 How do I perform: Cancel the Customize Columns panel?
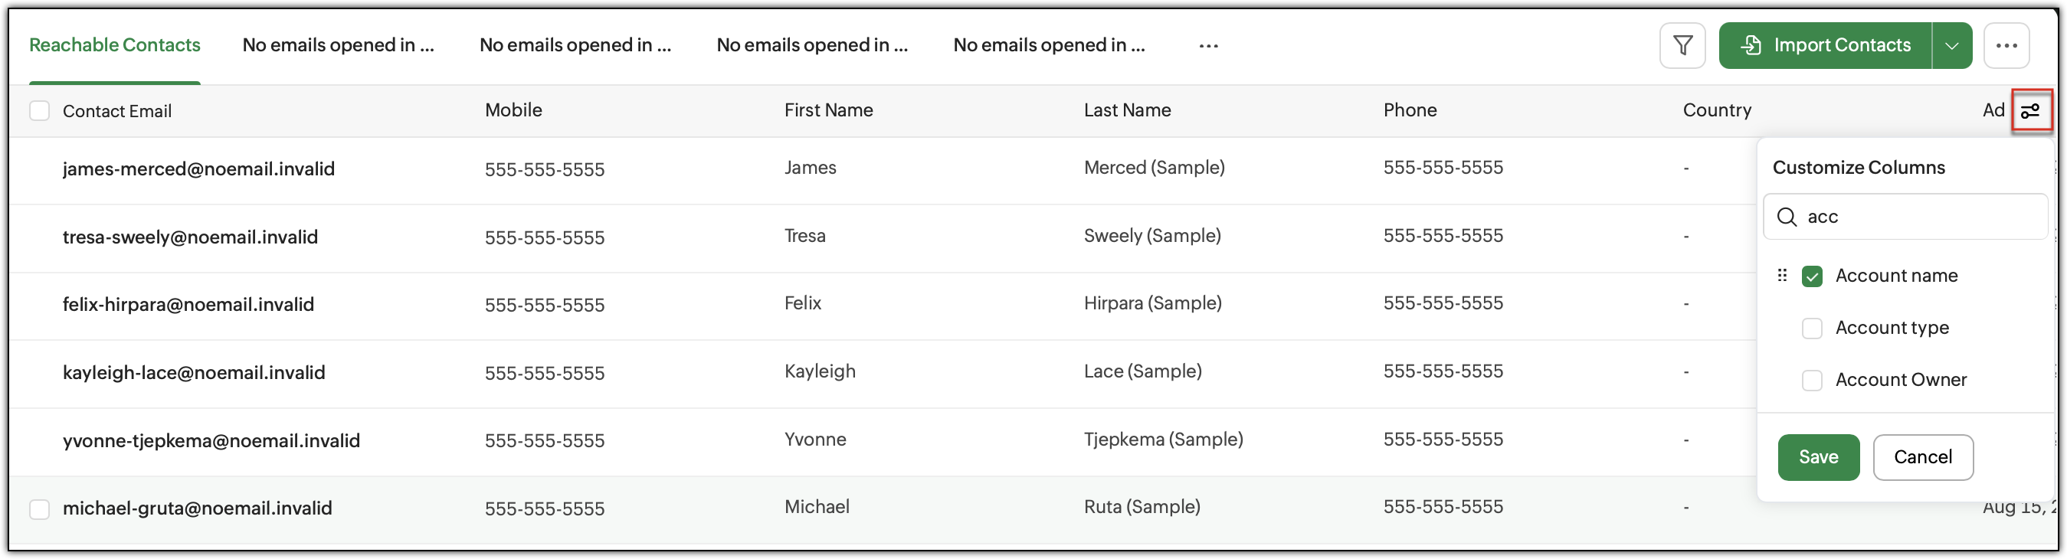click(1922, 457)
